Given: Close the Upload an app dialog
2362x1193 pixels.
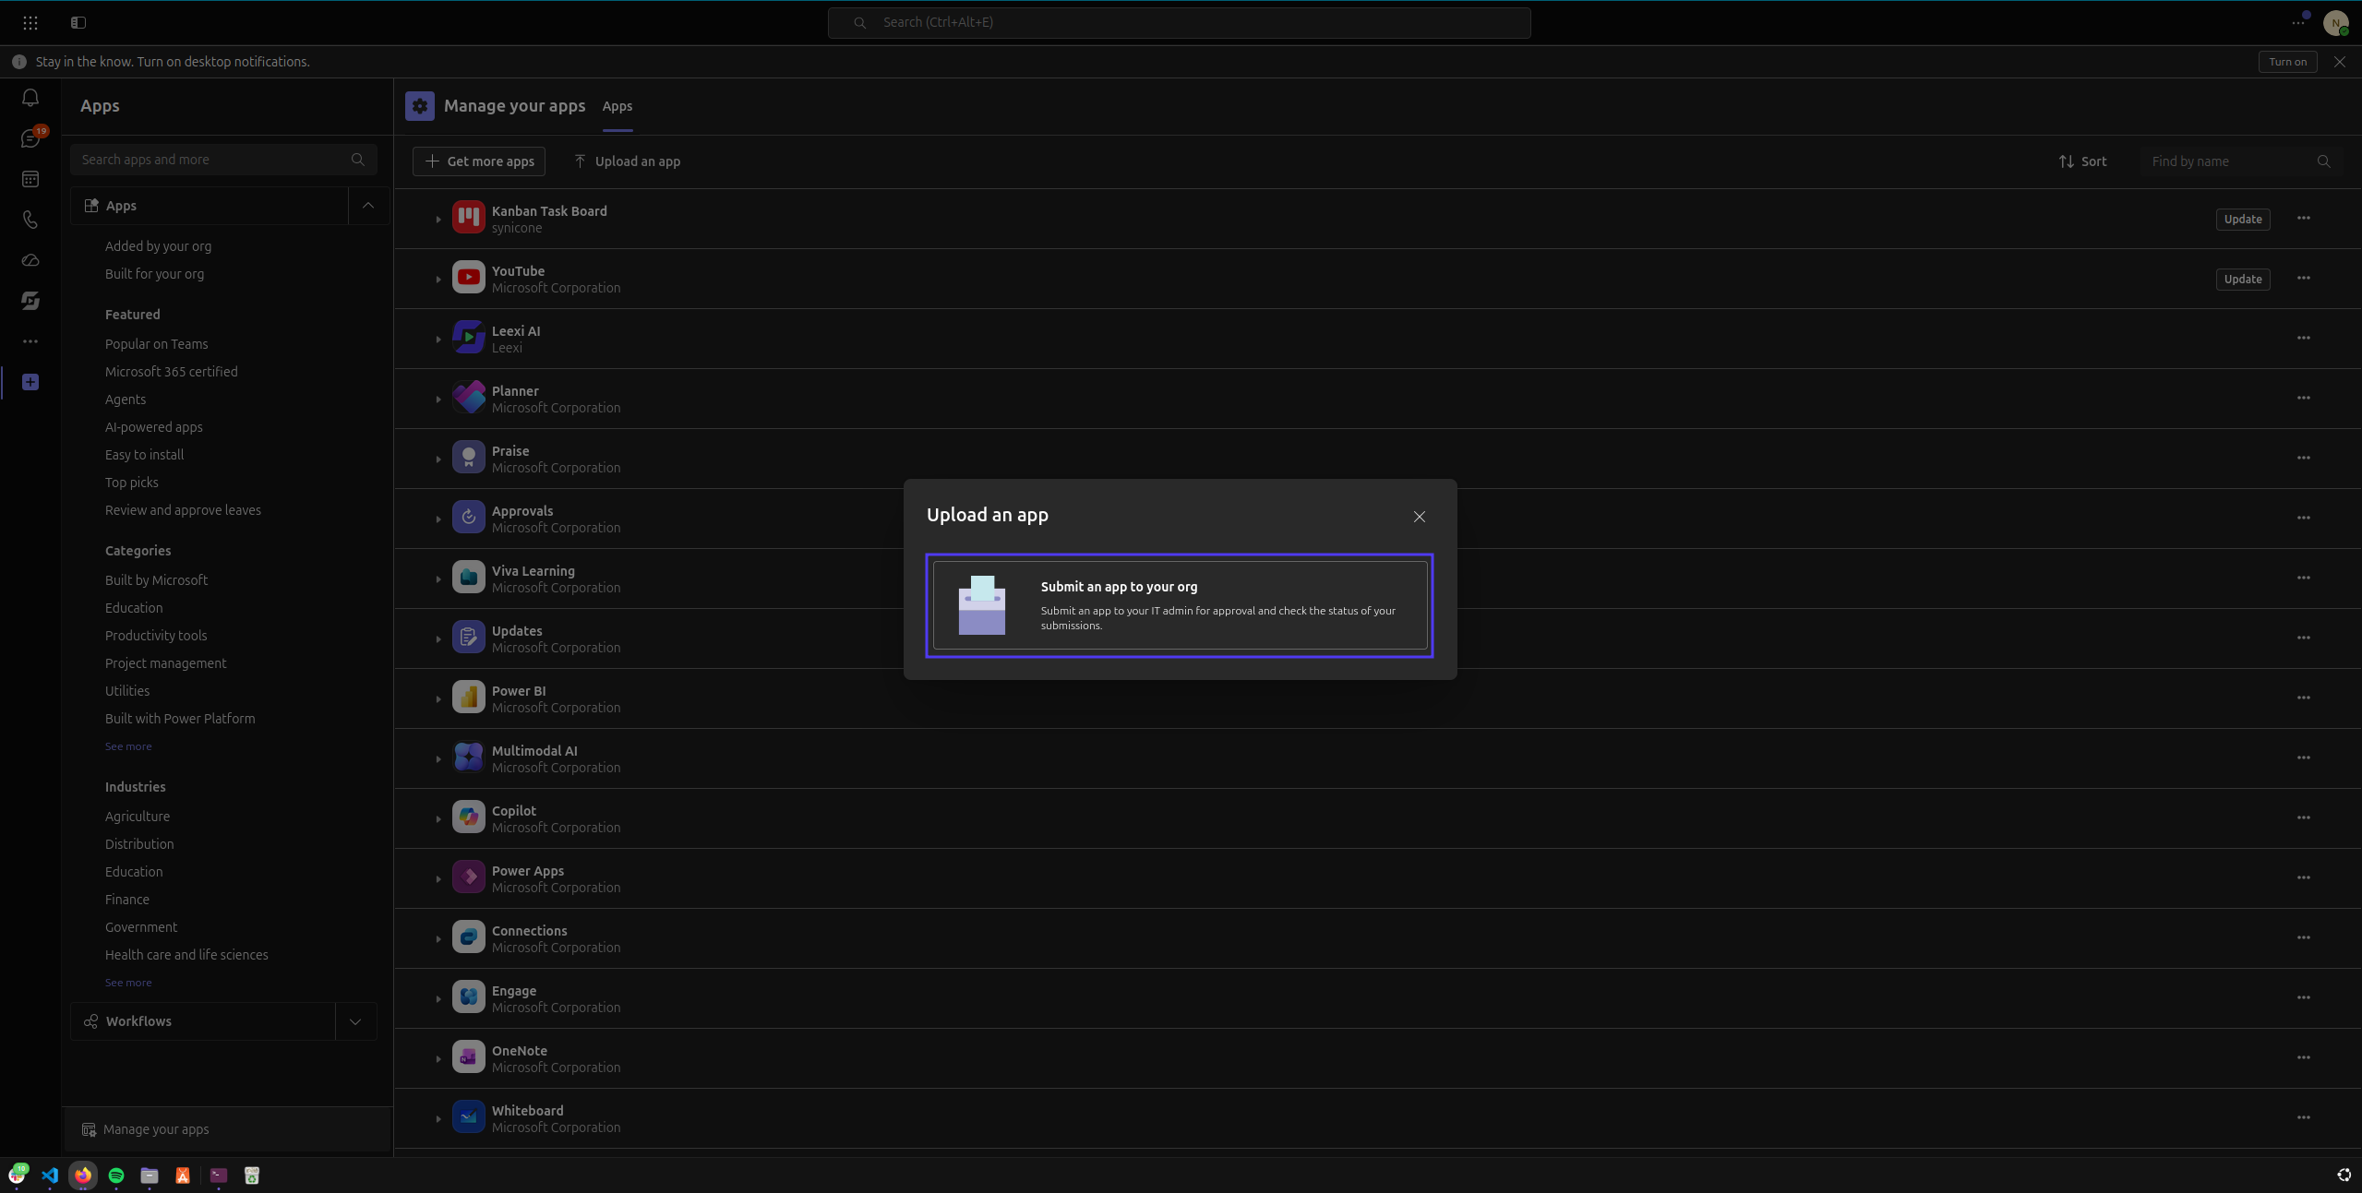Looking at the screenshot, I should 1420,517.
